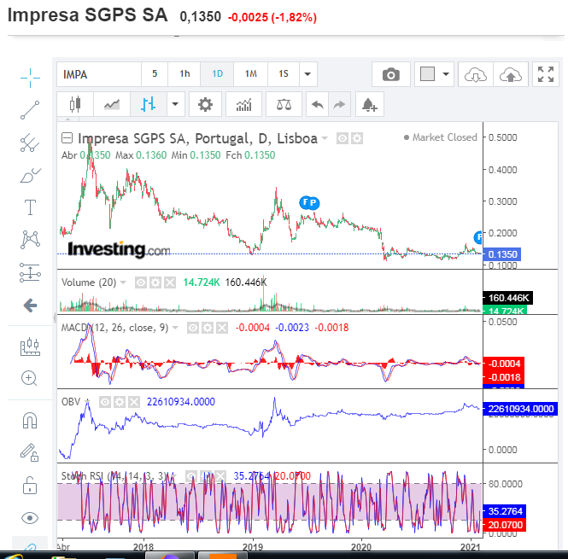Remove the OBV indicator
The height and width of the screenshot is (559, 568).
click(134, 401)
